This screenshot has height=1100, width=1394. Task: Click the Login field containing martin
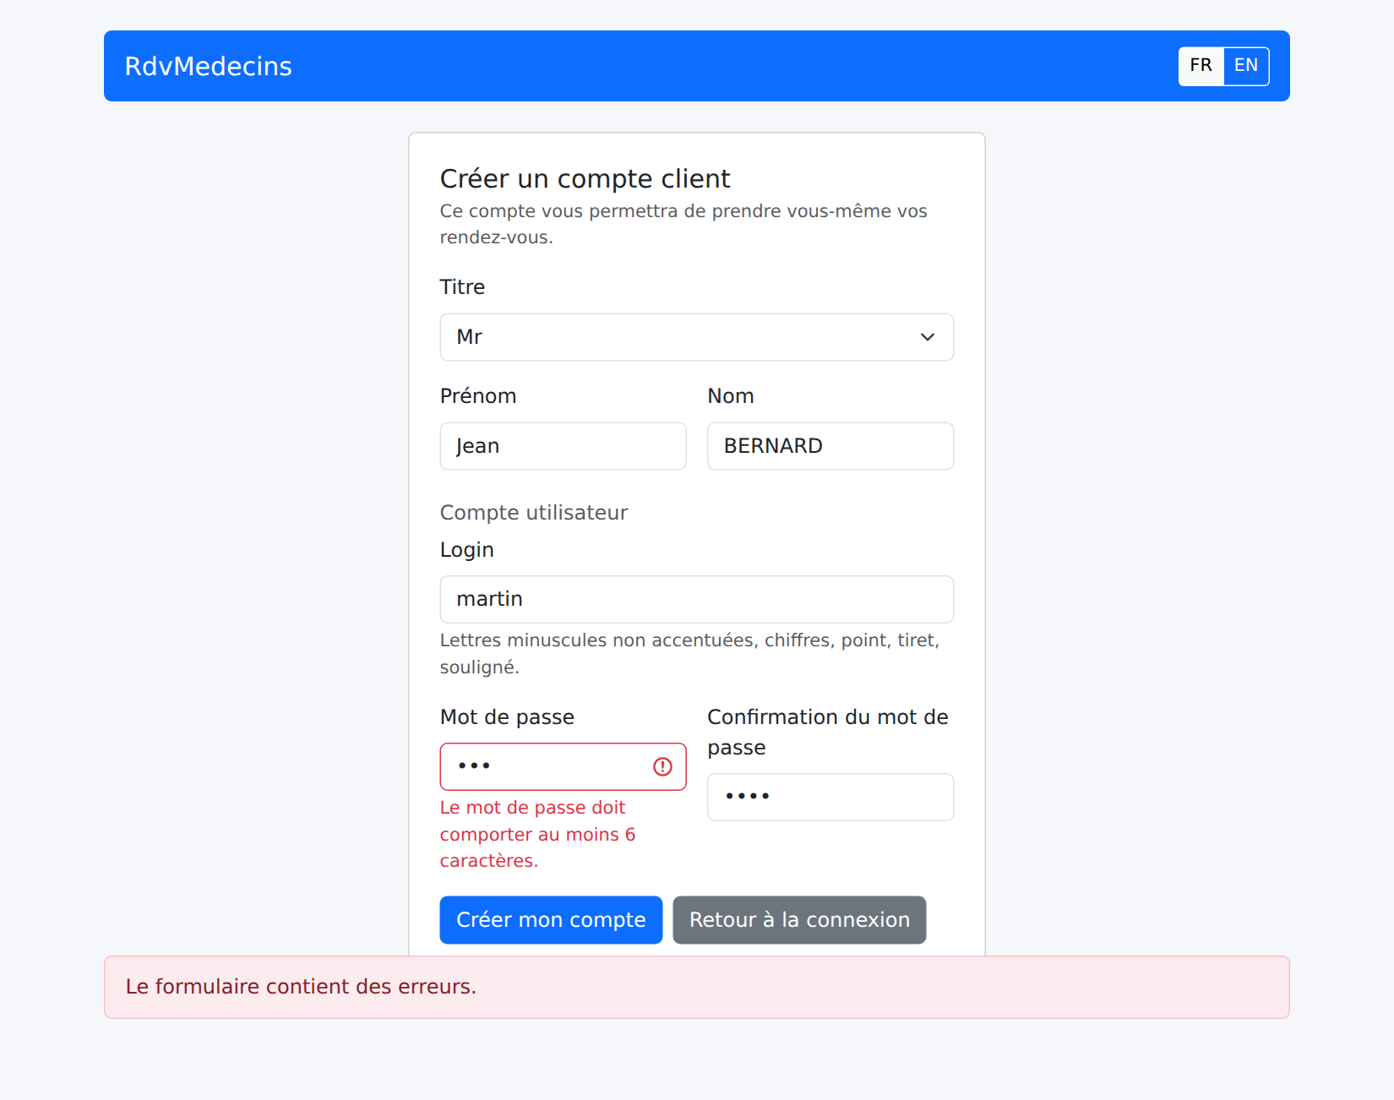[697, 599]
